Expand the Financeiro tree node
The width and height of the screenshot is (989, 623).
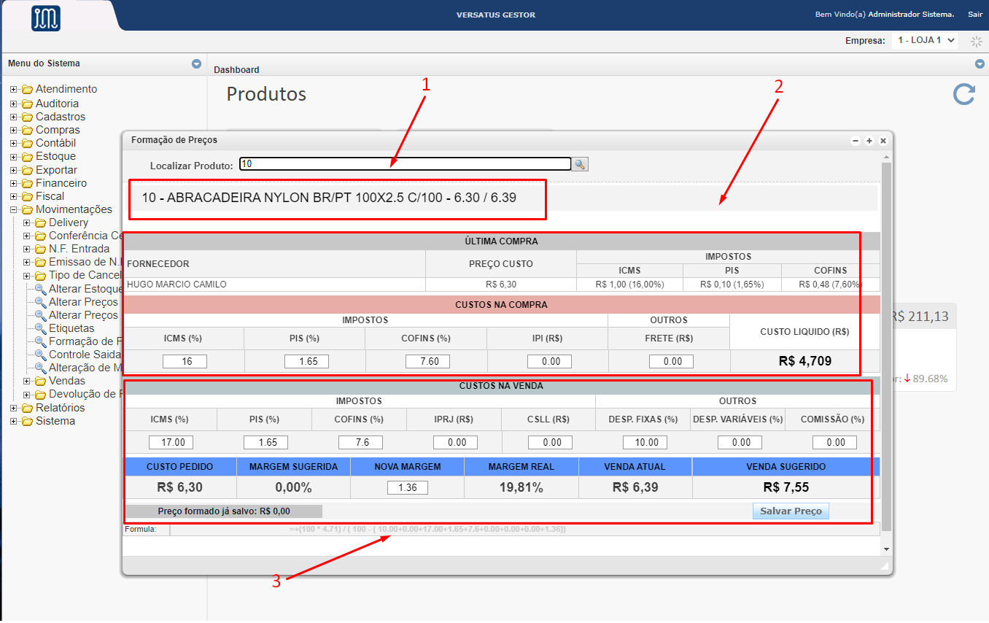pos(14,184)
